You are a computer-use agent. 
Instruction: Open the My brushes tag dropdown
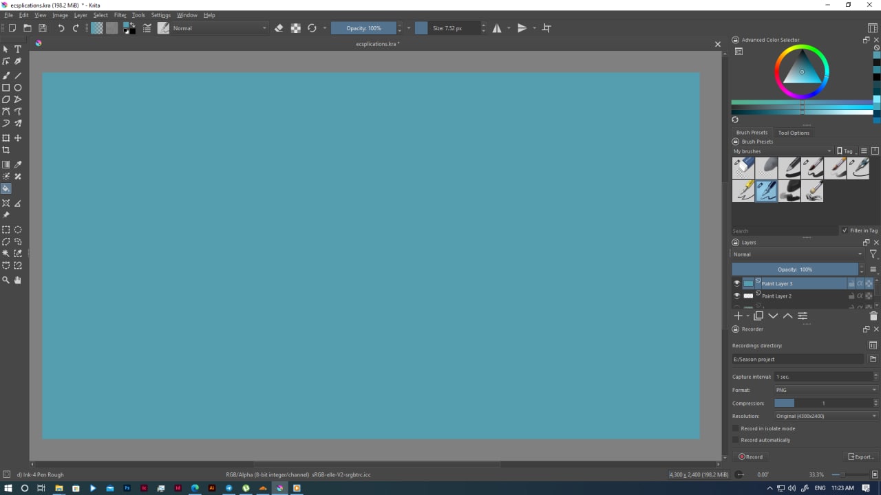pyautogui.click(x=782, y=151)
